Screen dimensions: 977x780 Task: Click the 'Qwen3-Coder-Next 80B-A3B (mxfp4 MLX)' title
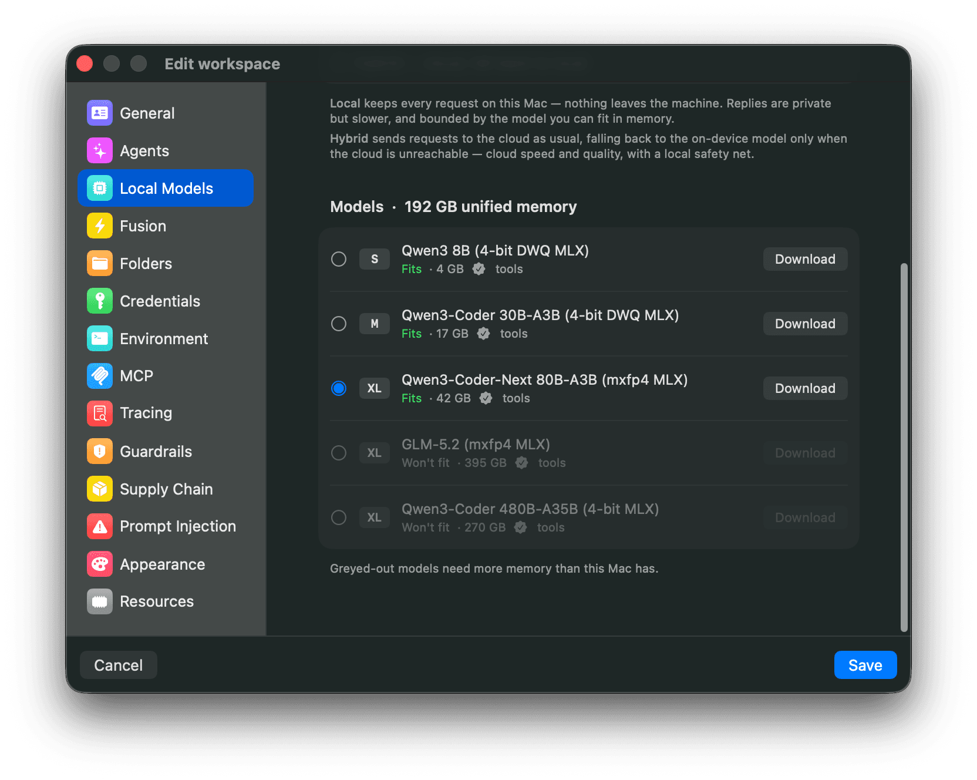544,380
